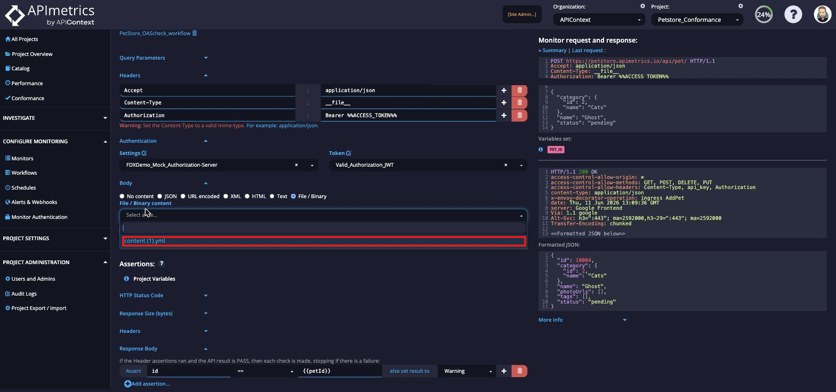This screenshot has width=836, height=392.
Task: Select the File / Binary body option
Action: (293, 197)
